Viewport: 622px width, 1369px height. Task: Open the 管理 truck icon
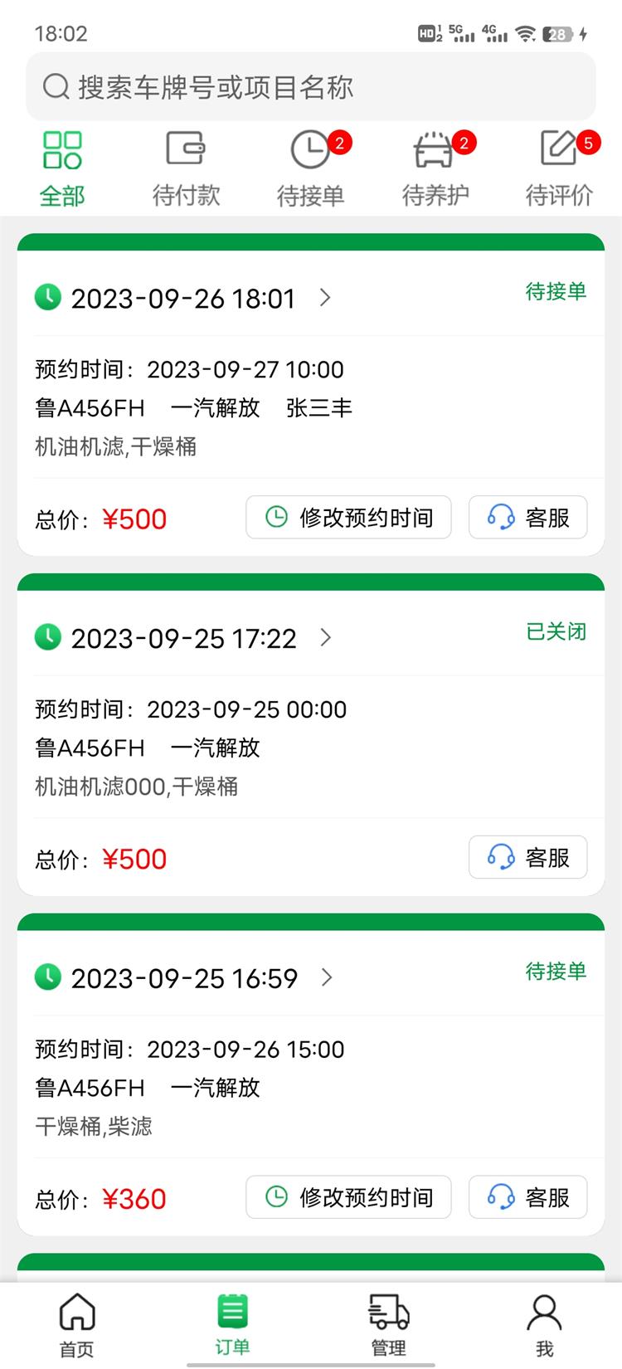[388, 1313]
